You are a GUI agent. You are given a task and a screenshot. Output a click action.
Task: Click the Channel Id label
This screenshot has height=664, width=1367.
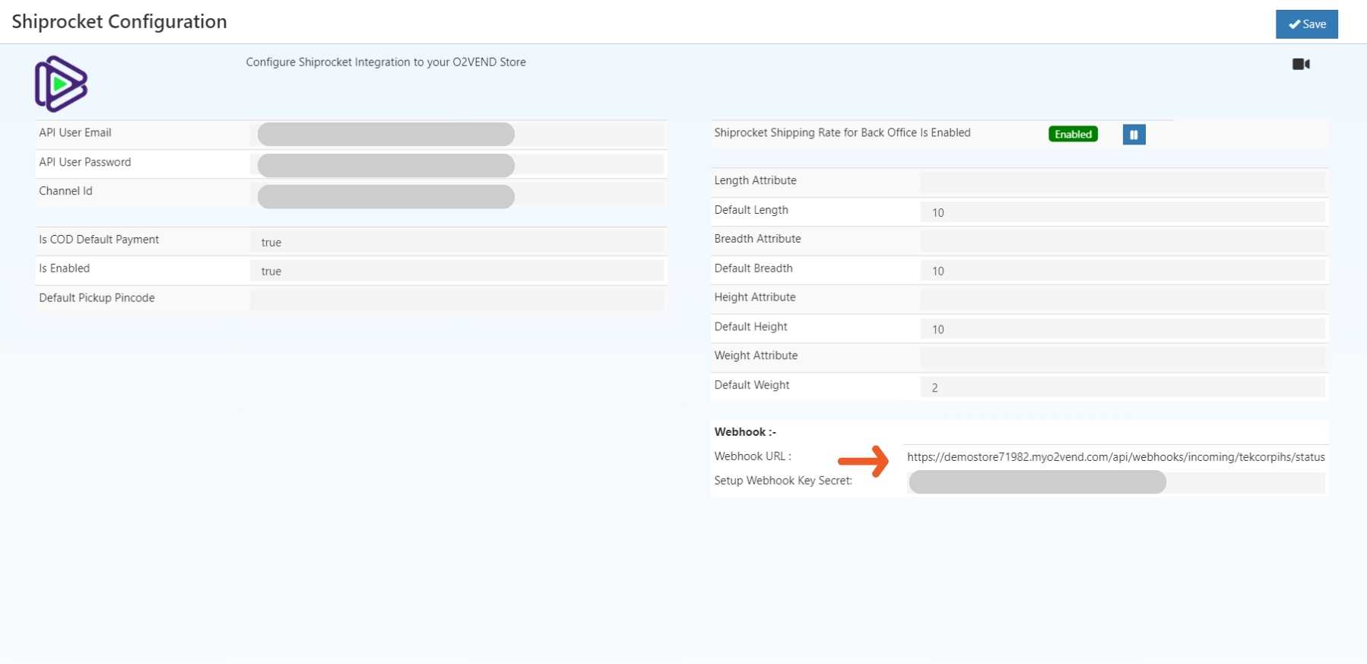point(65,191)
